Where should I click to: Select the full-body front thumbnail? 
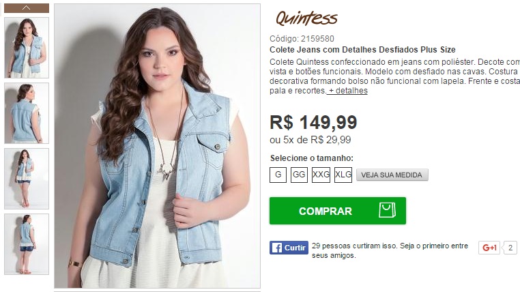(x=27, y=179)
